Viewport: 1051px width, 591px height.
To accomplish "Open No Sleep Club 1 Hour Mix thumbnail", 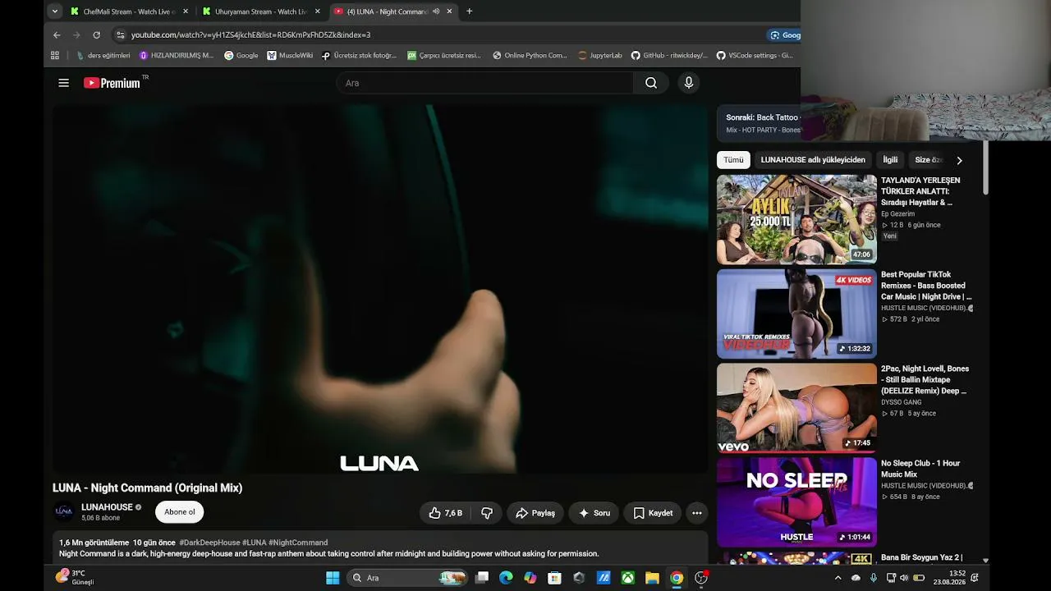I will tap(796, 502).
